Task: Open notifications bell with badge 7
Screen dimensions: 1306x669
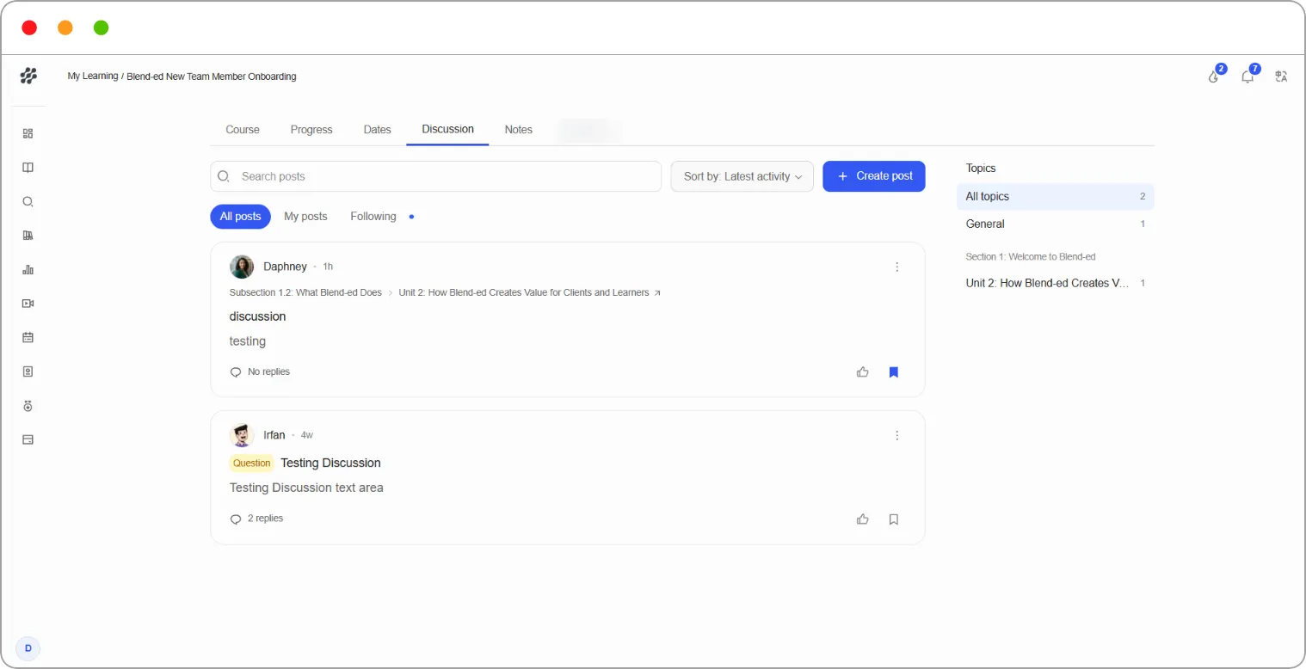Action: pyautogui.click(x=1247, y=77)
